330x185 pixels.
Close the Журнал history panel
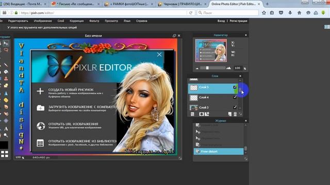coord(245,121)
